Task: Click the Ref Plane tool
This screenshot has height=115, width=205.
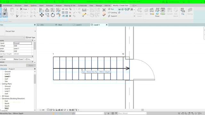Action: pyautogui.click(x=157, y=12)
